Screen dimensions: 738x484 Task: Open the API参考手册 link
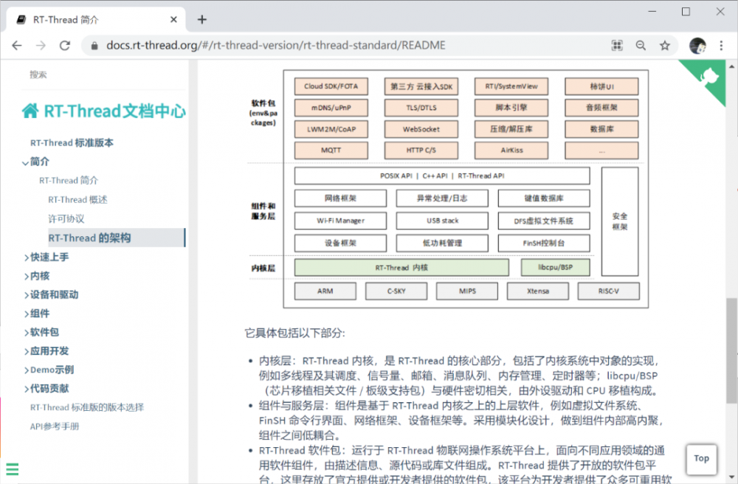click(55, 426)
